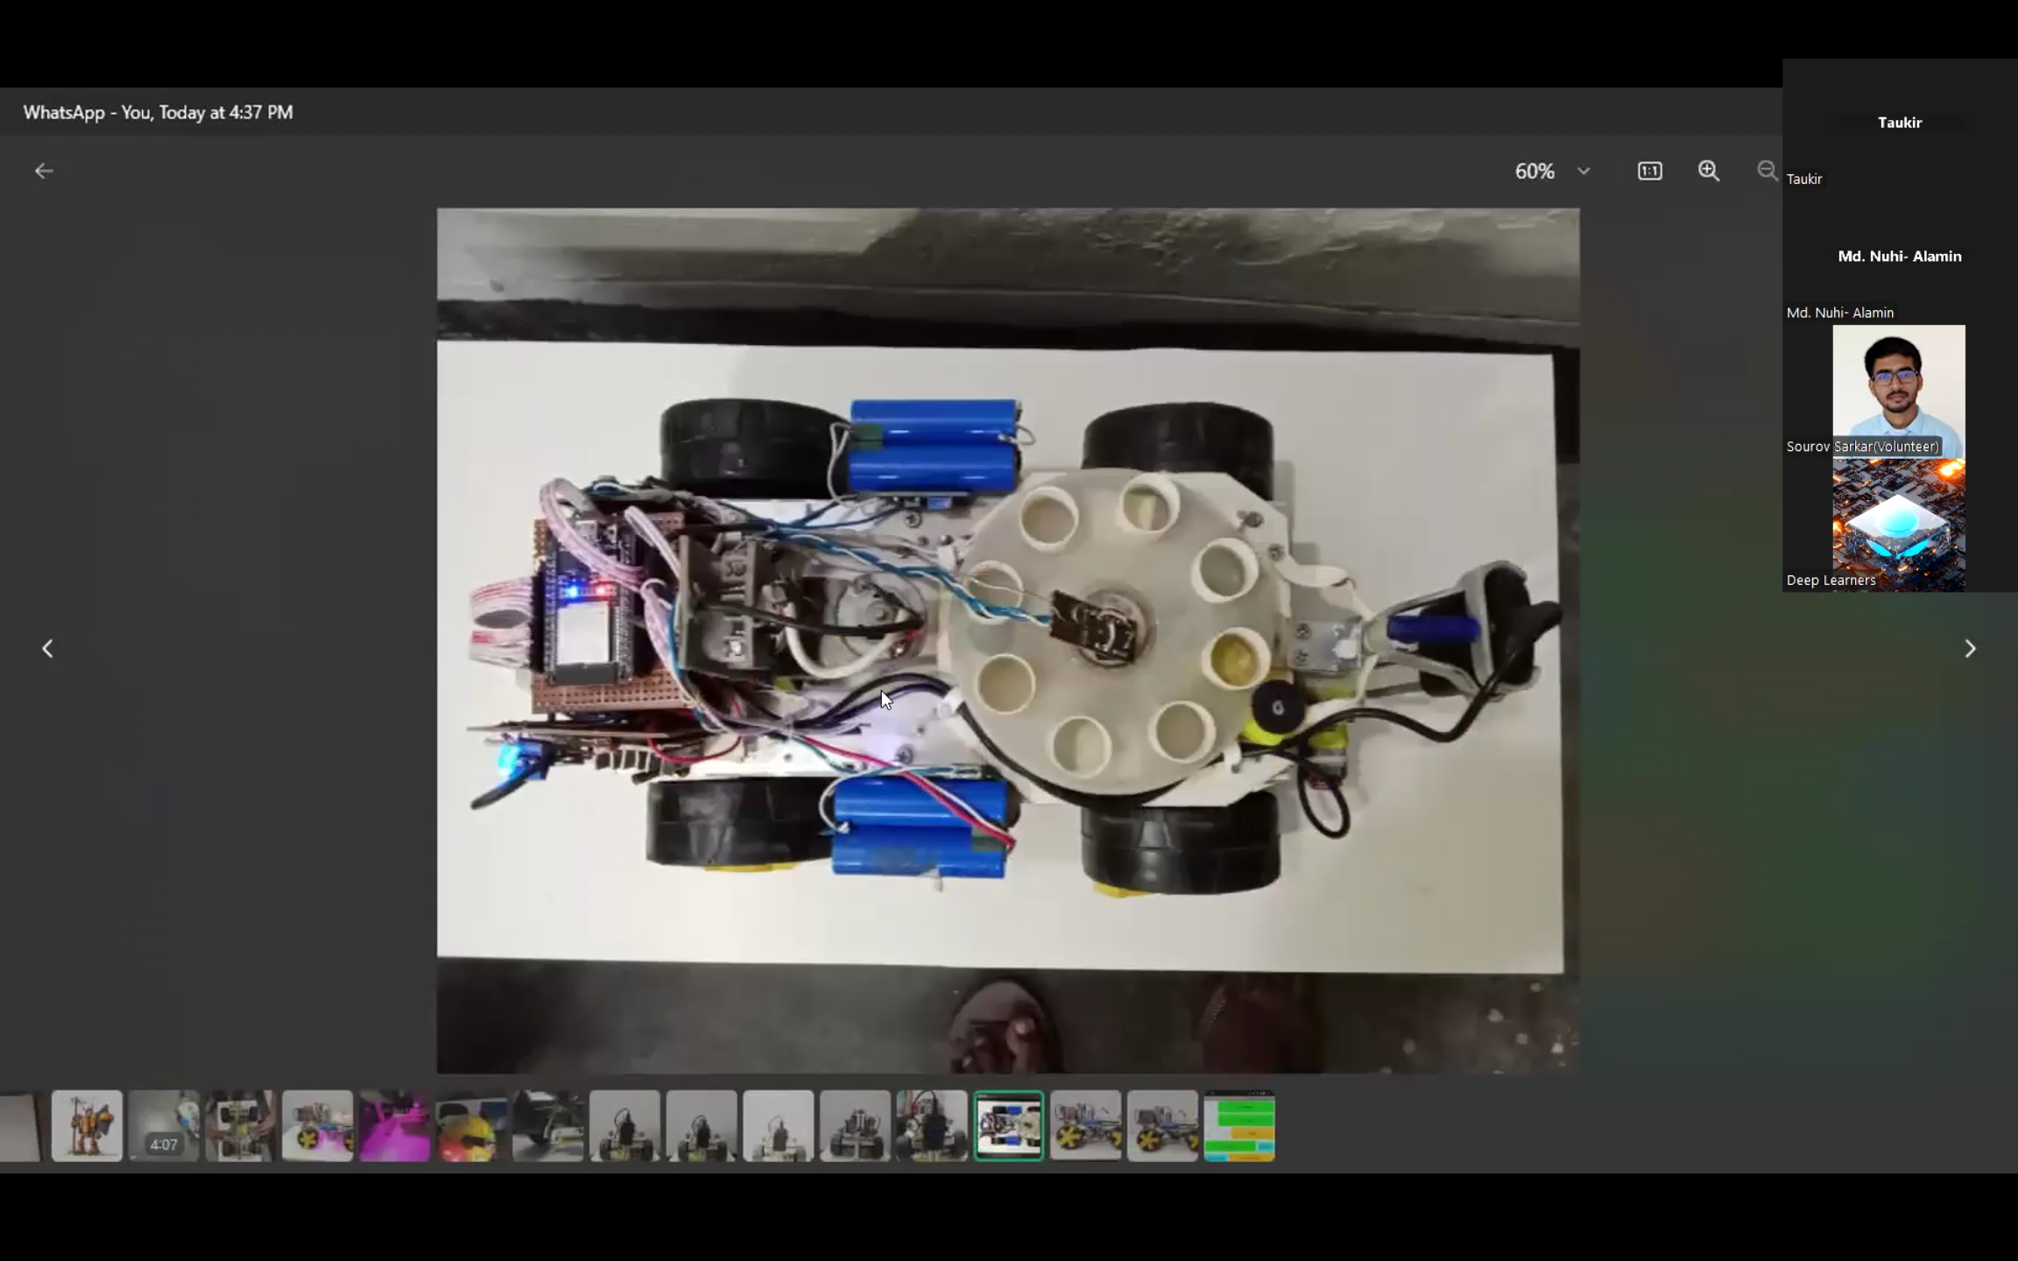Open the 60% zoom level dropdown
The width and height of the screenshot is (2018, 1261).
click(x=1584, y=171)
